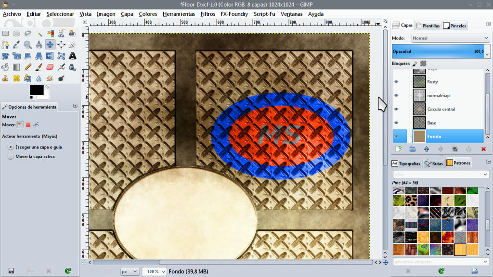Click the Opacidad slider bar

tap(438, 51)
